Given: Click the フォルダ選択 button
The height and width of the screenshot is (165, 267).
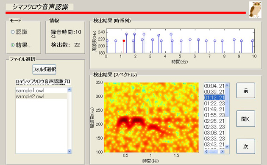Looking at the screenshot, I should click(x=44, y=69).
